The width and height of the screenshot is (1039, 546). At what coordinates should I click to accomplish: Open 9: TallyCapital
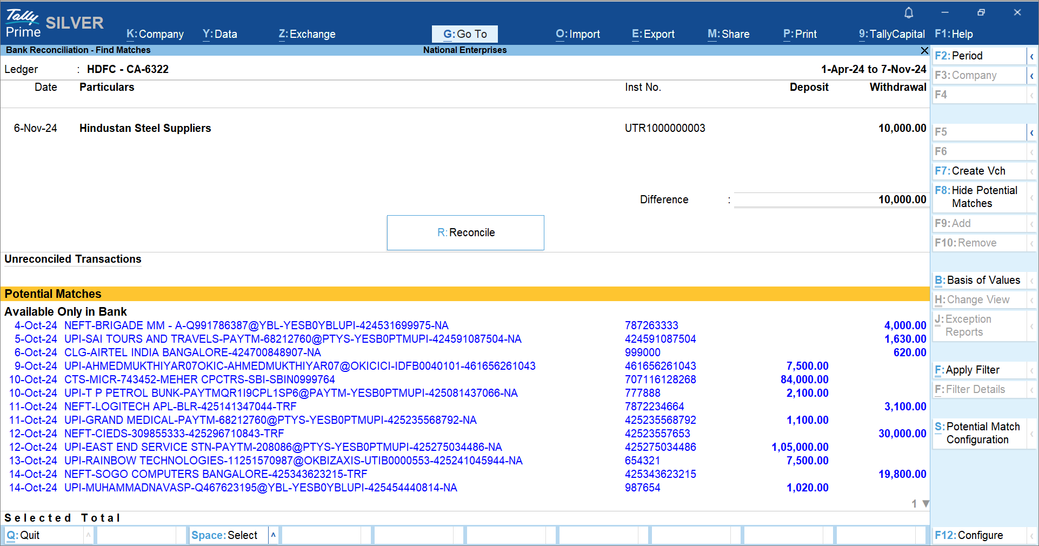892,34
